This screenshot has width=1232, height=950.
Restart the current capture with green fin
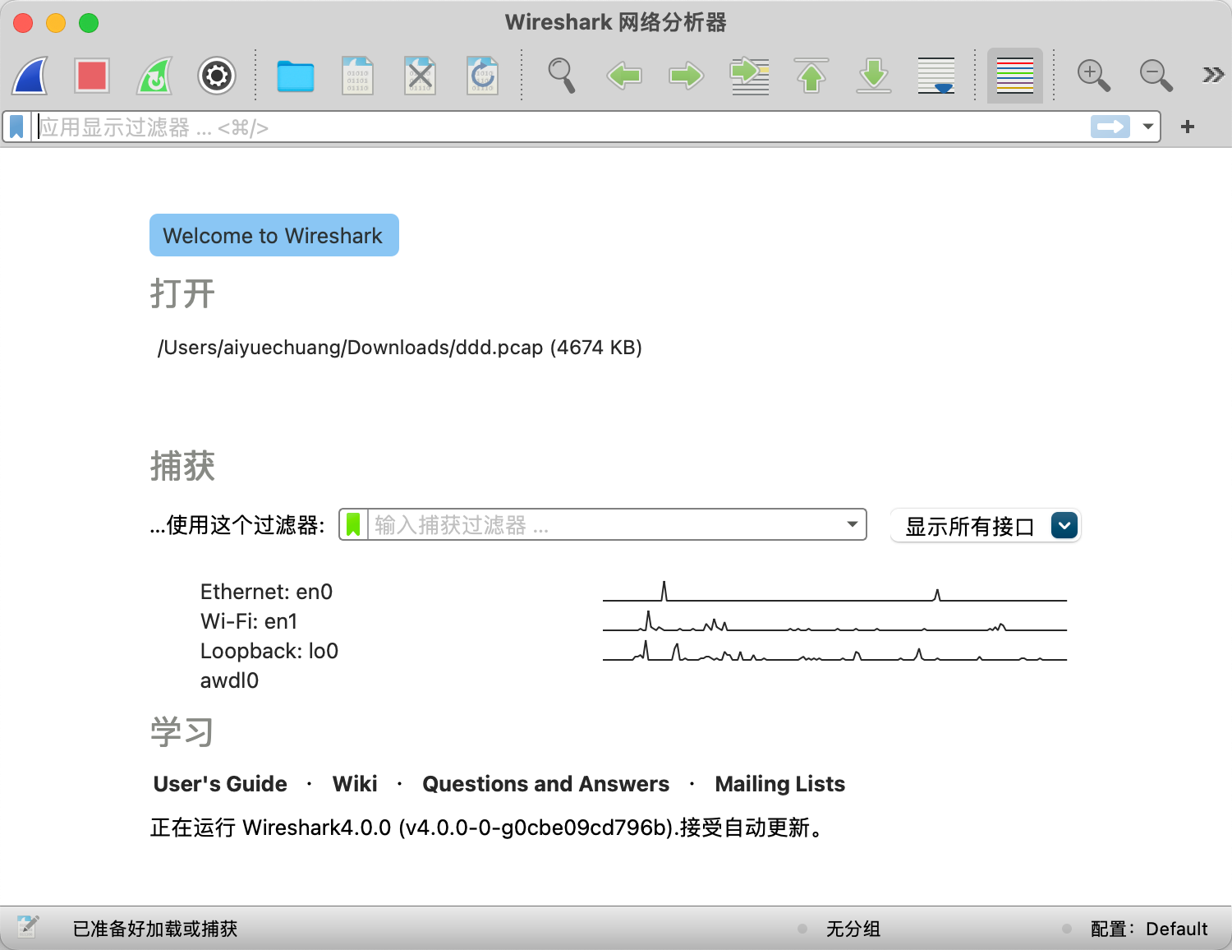click(154, 76)
